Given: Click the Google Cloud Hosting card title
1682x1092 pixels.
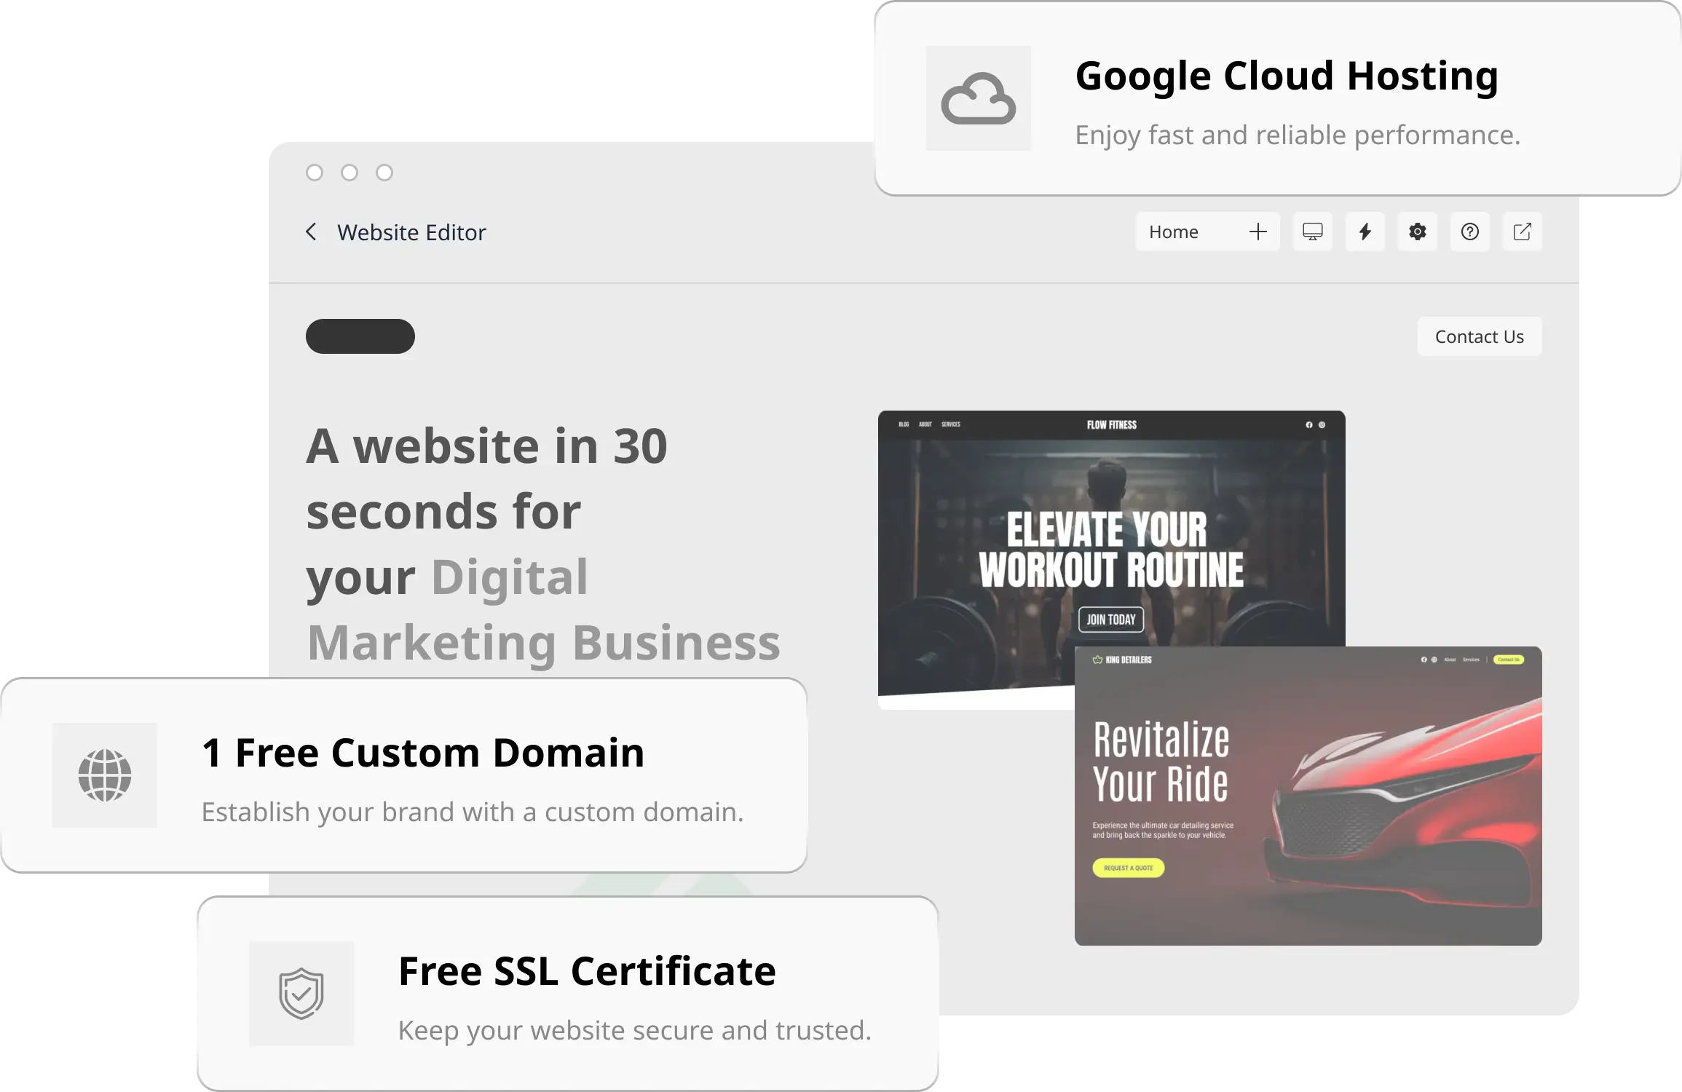Looking at the screenshot, I should (x=1287, y=76).
